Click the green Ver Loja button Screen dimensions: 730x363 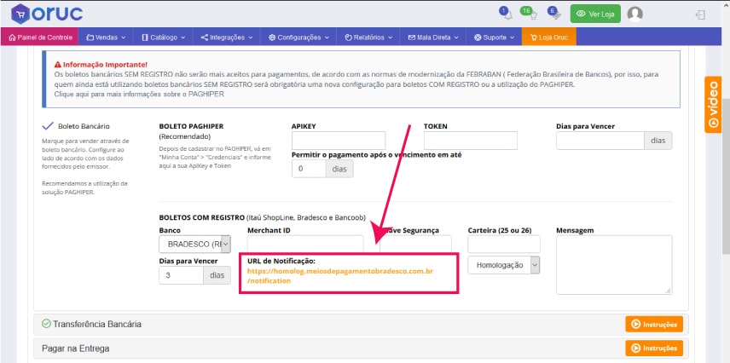(x=595, y=14)
